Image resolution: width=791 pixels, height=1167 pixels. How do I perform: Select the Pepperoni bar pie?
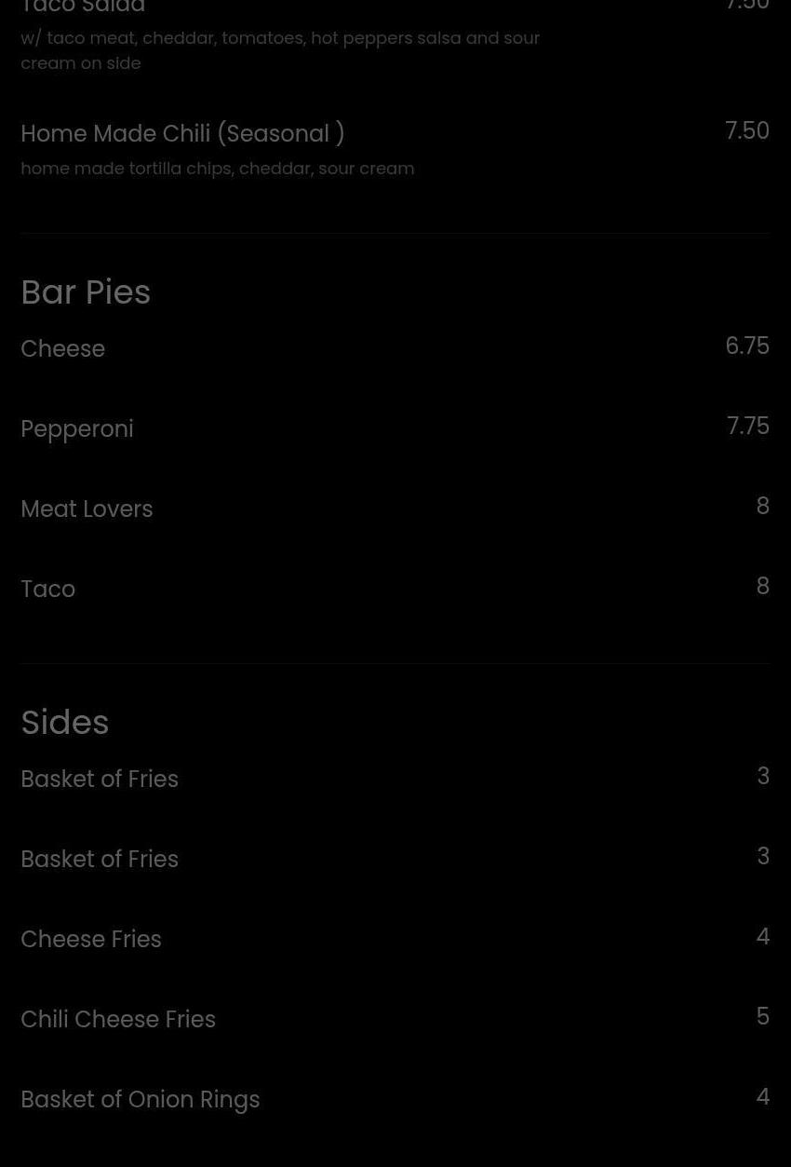click(x=77, y=428)
